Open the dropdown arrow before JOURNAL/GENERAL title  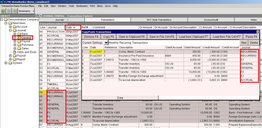pos(40,16)
